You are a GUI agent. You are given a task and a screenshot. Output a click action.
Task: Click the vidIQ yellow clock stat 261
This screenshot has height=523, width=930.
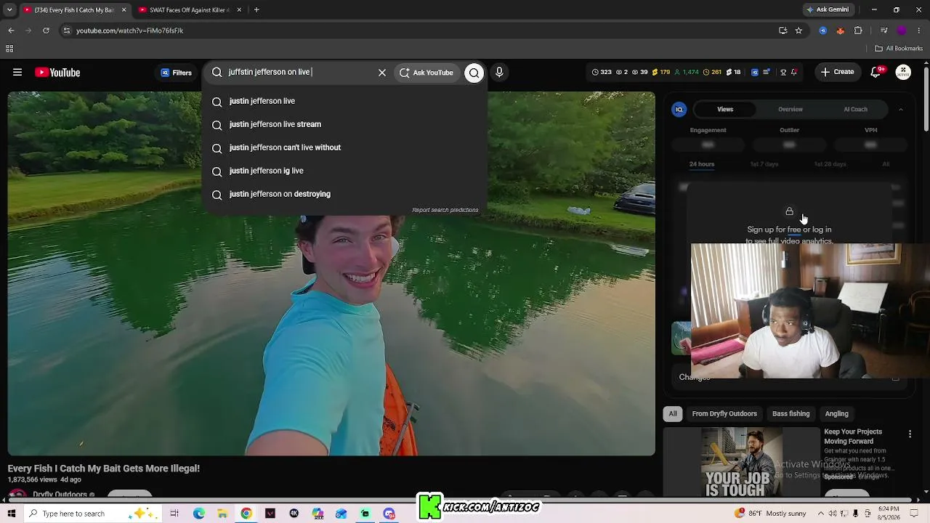click(x=712, y=73)
